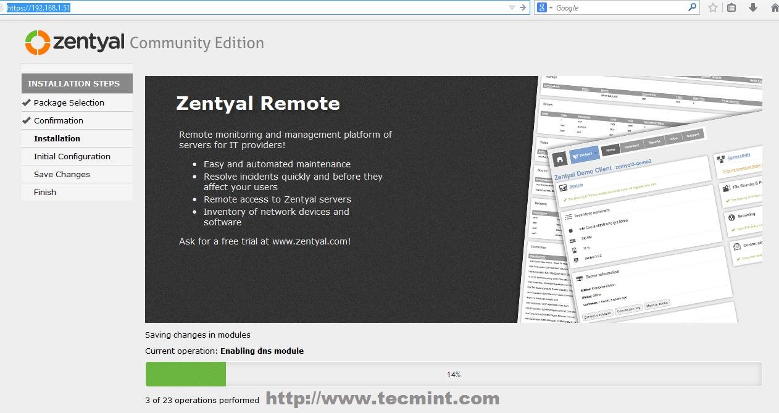Select the Finish step
Viewport: 779px width, 413px height.
(45, 192)
